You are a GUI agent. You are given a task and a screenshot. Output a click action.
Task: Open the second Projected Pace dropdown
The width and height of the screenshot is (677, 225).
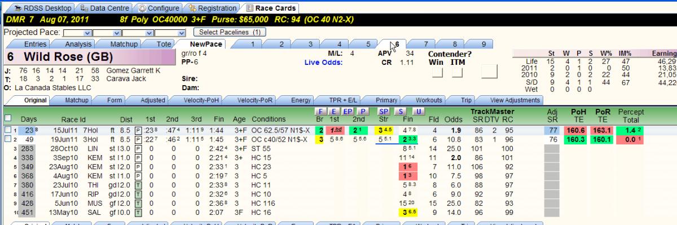118,33
